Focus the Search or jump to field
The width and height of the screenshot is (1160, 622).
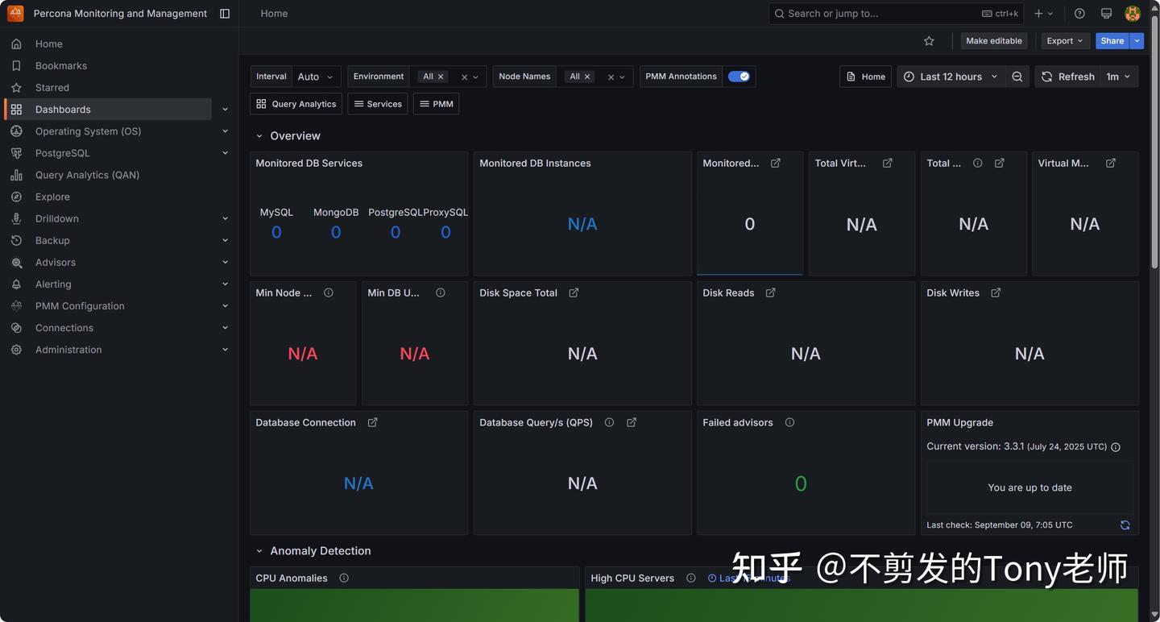896,14
